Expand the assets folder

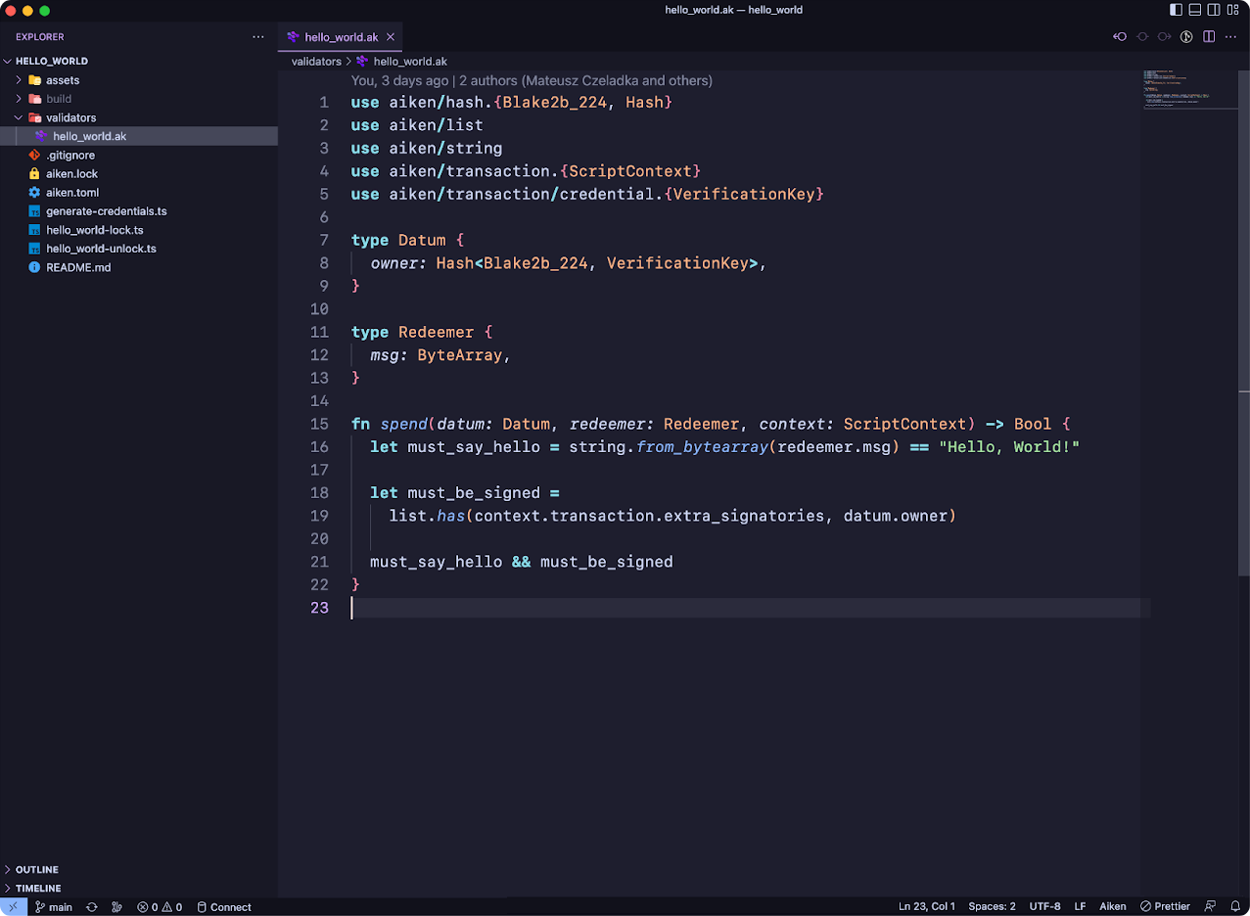62,80
